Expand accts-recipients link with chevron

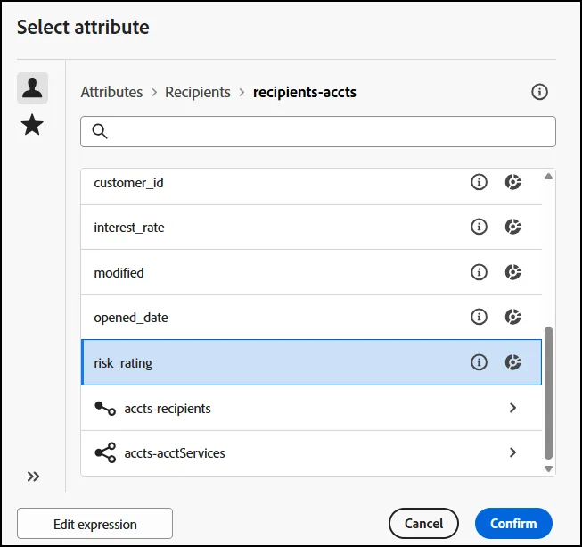coord(513,408)
